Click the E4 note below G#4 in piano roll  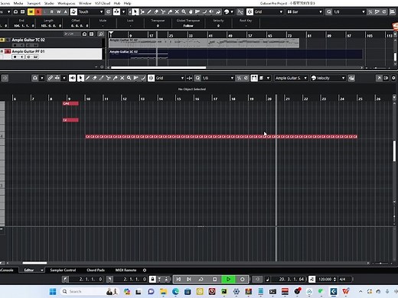(x=70, y=120)
